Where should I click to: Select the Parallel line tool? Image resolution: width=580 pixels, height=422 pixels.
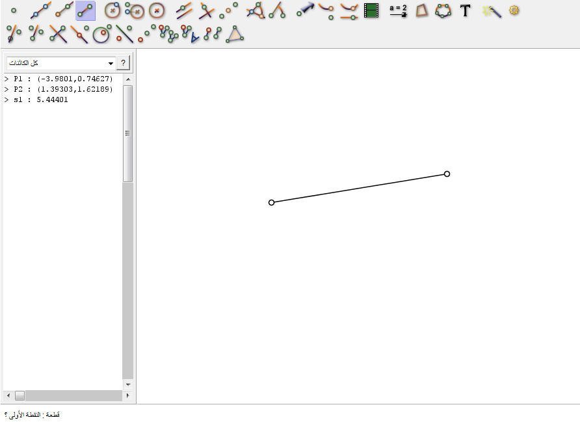tap(184, 10)
